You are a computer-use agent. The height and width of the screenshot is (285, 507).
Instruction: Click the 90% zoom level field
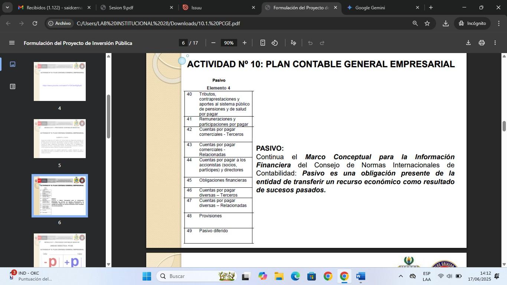(x=229, y=43)
